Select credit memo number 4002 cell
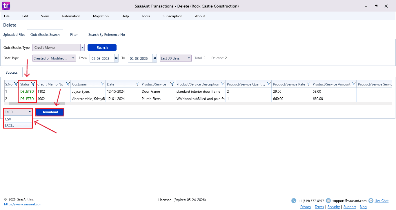396x210 pixels. [53, 99]
